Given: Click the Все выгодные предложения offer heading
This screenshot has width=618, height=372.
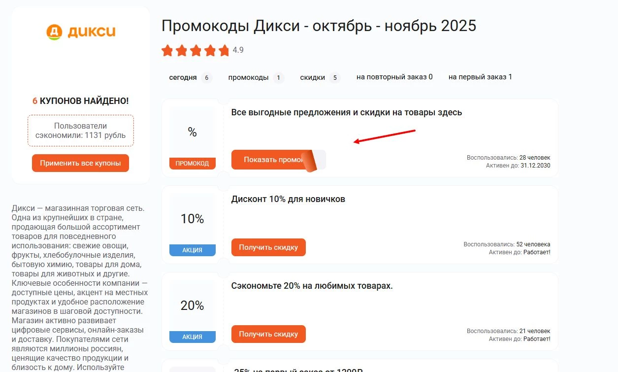Looking at the screenshot, I should coord(347,112).
